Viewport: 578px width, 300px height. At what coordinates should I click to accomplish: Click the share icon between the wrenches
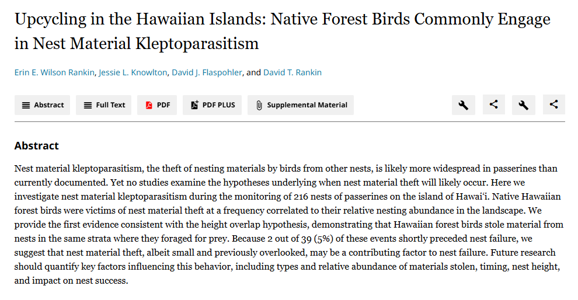coord(493,105)
